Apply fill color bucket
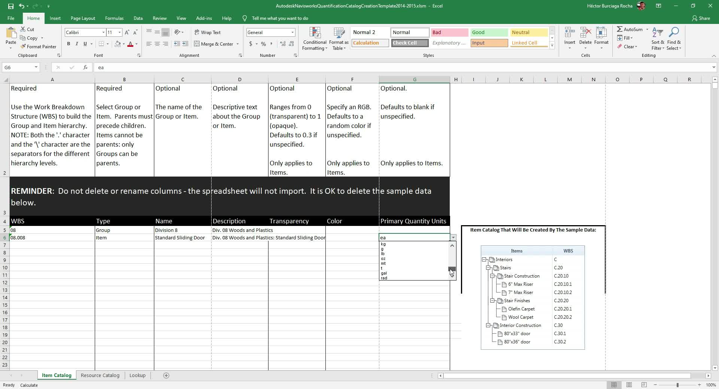 click(x=118, y=44)
